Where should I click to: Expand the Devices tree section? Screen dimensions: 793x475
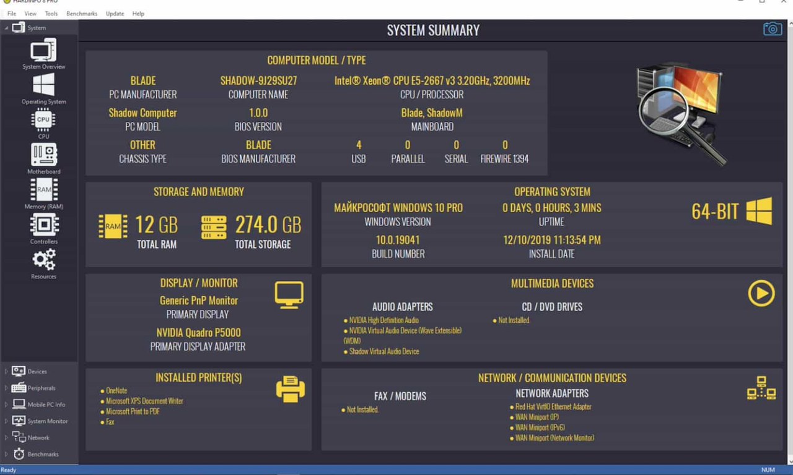click(x=6, y=372)
